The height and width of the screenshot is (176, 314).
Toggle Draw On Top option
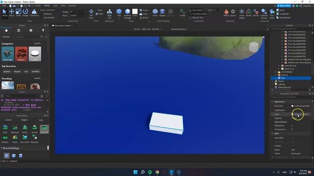pos(196,18)
